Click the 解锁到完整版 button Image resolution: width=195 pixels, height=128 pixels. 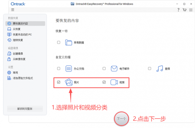tap(25, 109)
